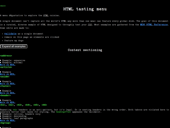
Task: Click the <hgroup> heading
Action: tap(5, 123)
